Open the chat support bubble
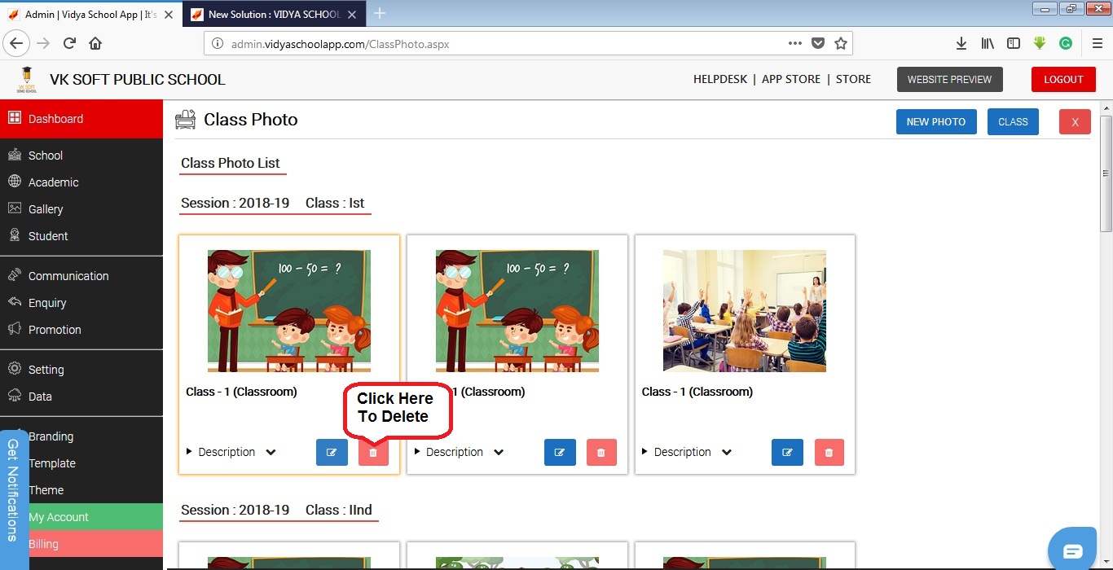The height and width of the screenshot is (570, 1113). tap(1072, 548)
